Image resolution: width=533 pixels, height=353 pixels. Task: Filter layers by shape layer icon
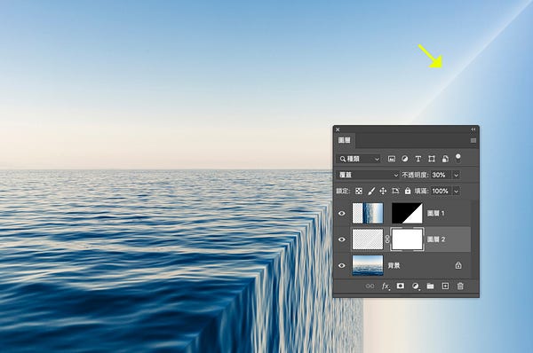[432, 159]
